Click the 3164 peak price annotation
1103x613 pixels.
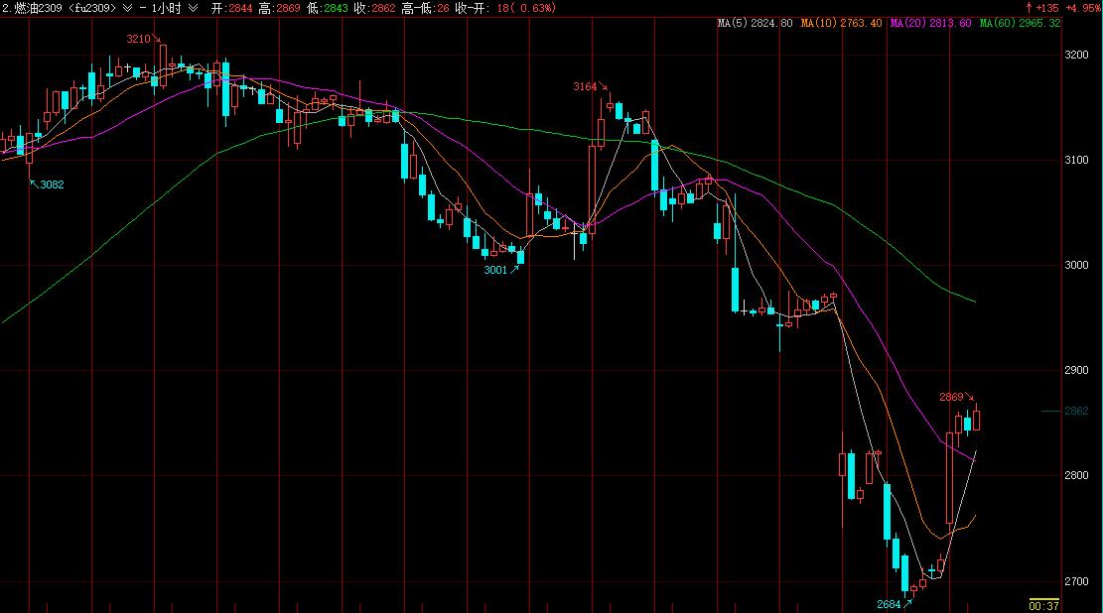pos(585,87)
